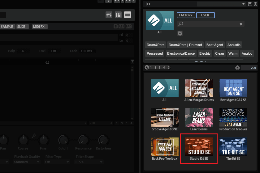
Task: Toggle the FACTORY content filter
Action: (186, 15)
